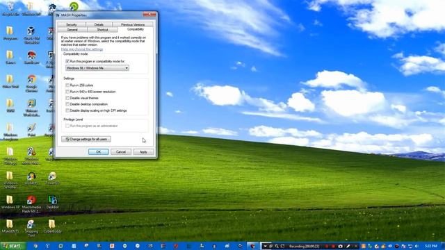Viewport: 445px width, 250px height.
Task: Open the Games folder on desktop
Action: [10, 57]
